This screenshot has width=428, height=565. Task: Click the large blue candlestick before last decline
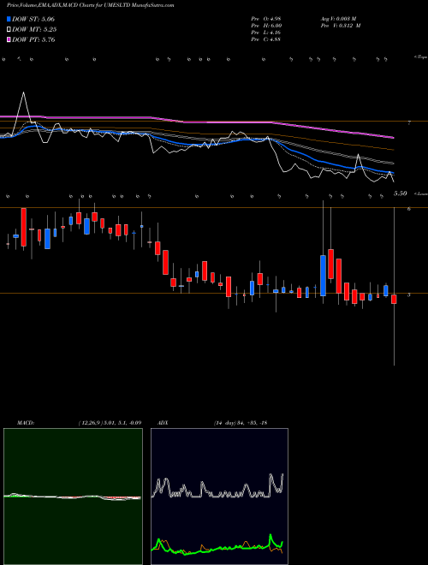click(324, 276)
